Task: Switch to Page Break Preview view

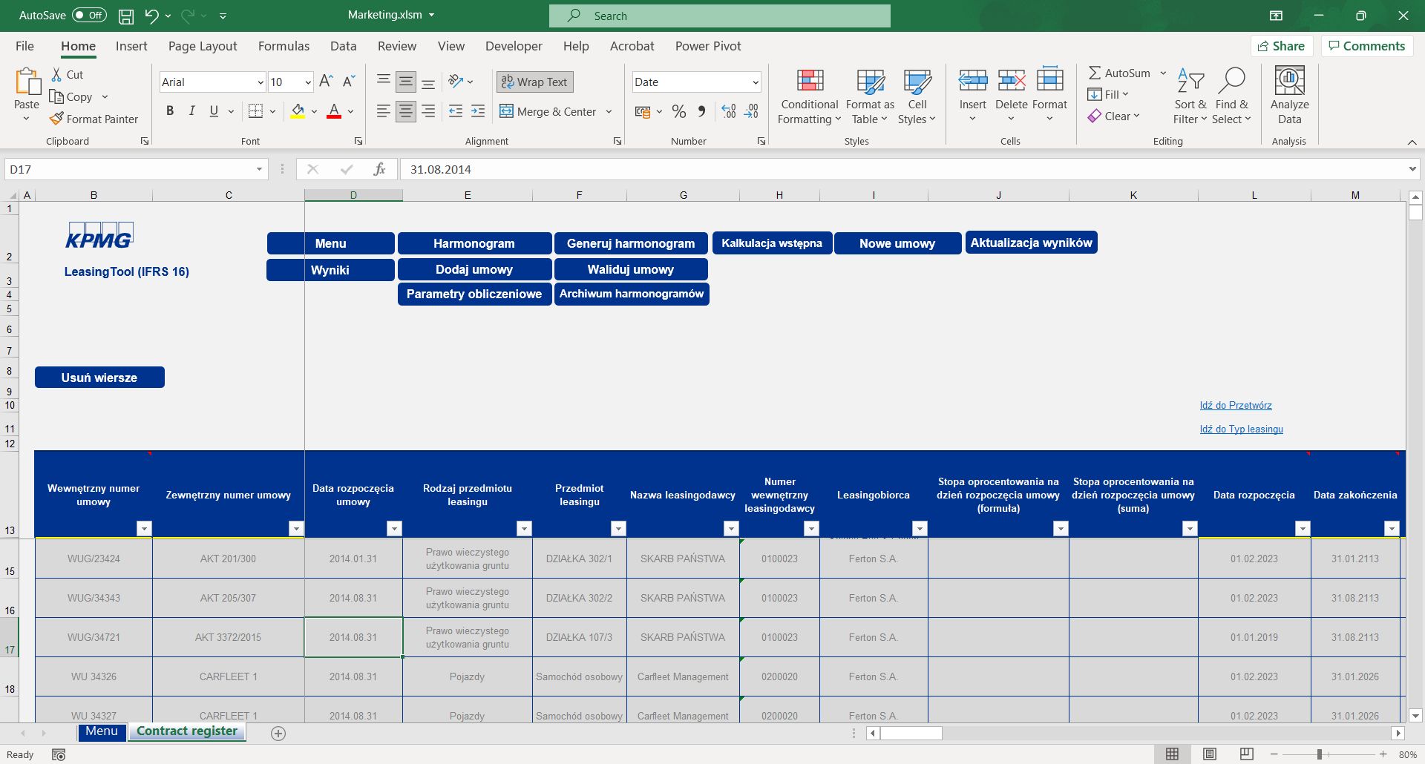Action: pyautogui.click(x=1247, y=754)
